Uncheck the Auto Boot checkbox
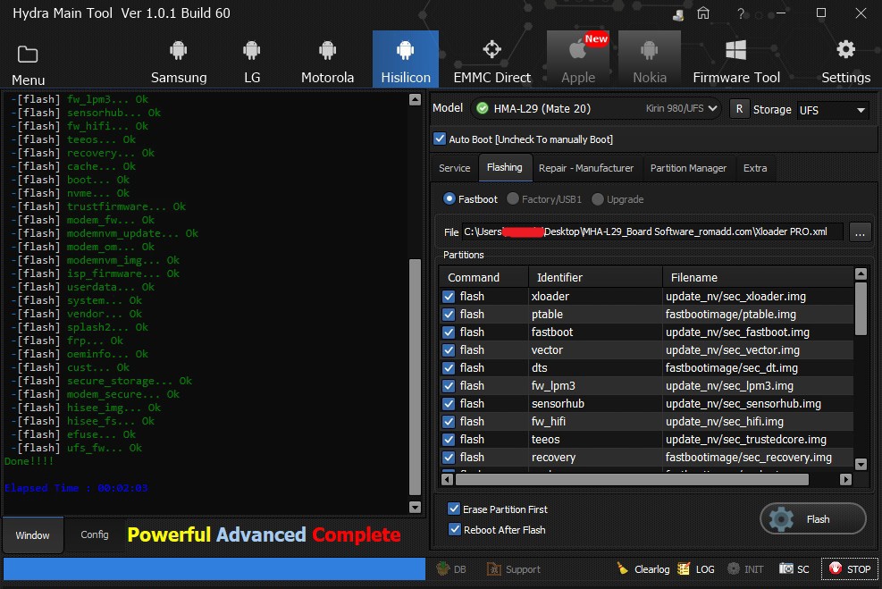The image size is (882, 589). 440,139
